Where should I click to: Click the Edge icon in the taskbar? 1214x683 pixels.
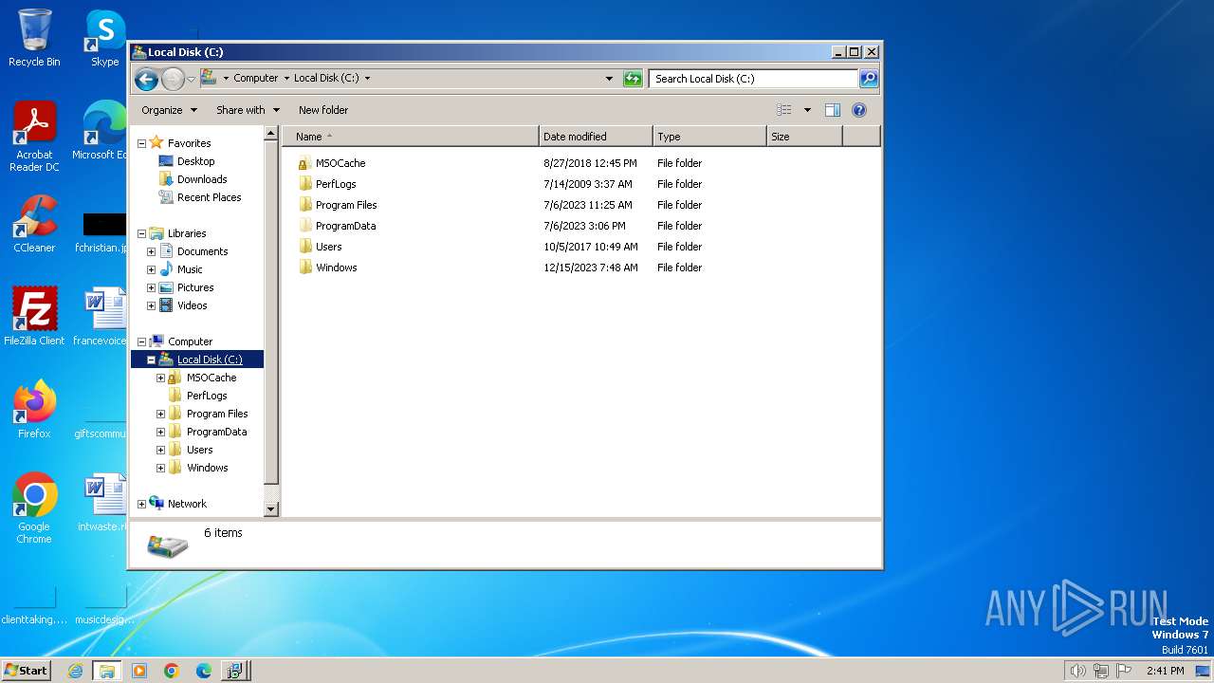(x=204, y=671)
